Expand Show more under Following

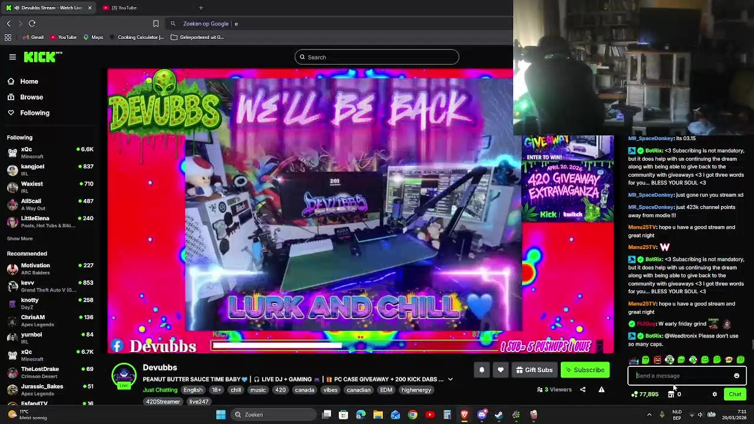tap(19, 238)
